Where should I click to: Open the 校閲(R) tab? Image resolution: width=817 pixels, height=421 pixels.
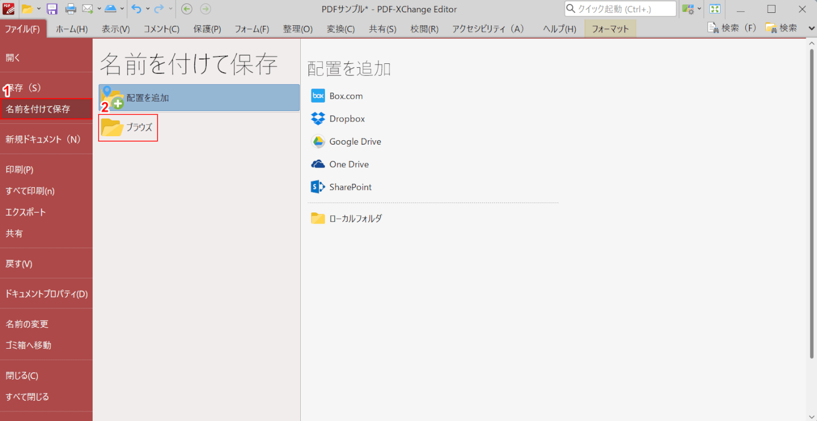[424, 29]
